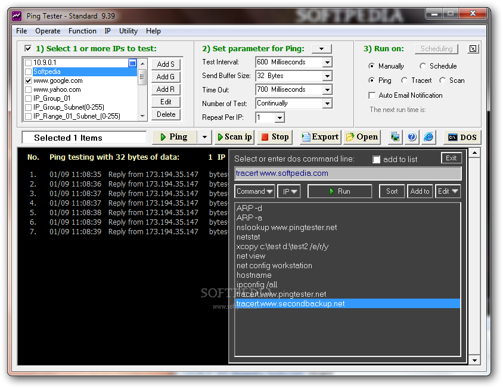The width and height of the screenshot is (503, 388).
Task: Click the dos command line input field
Action: [x=348, y=173]
